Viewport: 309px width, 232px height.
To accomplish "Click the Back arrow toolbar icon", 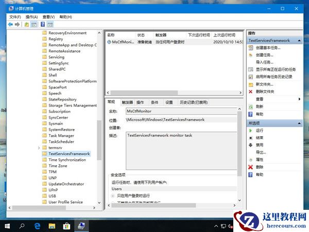I will coord(10,24).
